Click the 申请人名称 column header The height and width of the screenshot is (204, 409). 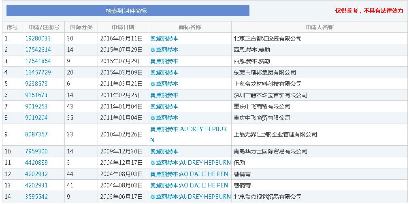click(x=319, y=27)
